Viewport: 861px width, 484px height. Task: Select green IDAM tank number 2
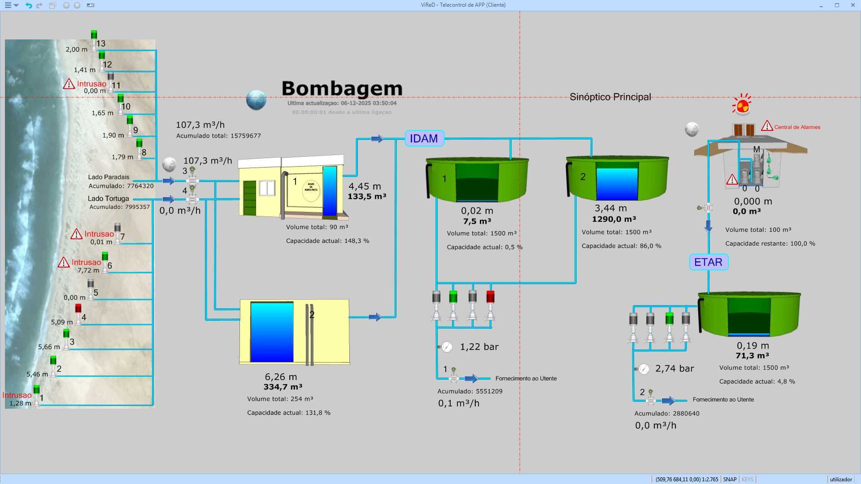(617, 178)
